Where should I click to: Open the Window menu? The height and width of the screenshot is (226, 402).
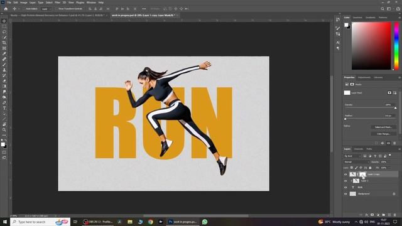tap(91, 3)
